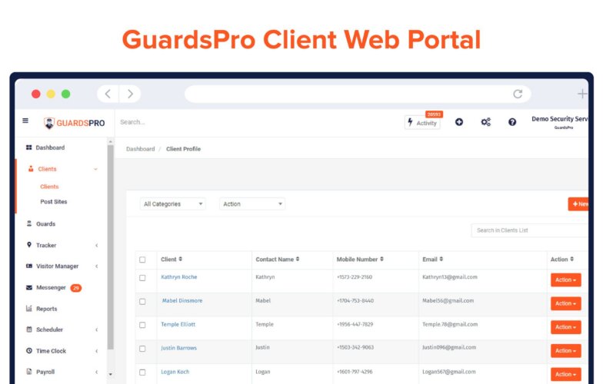Click the browser reload icon
This screenshot has height=384, width=603.
518,94
